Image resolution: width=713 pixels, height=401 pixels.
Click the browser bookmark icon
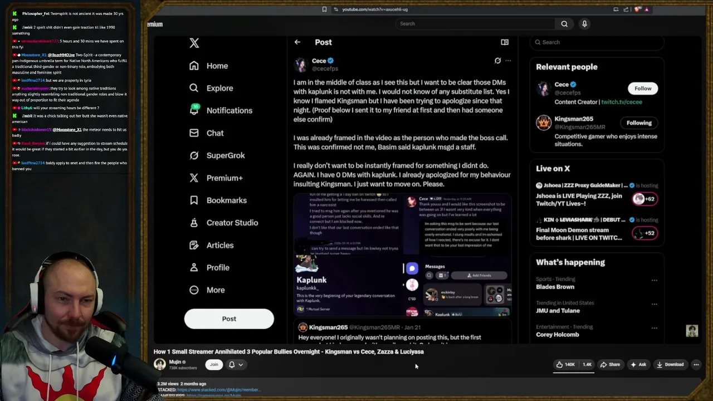pos(324,9)
